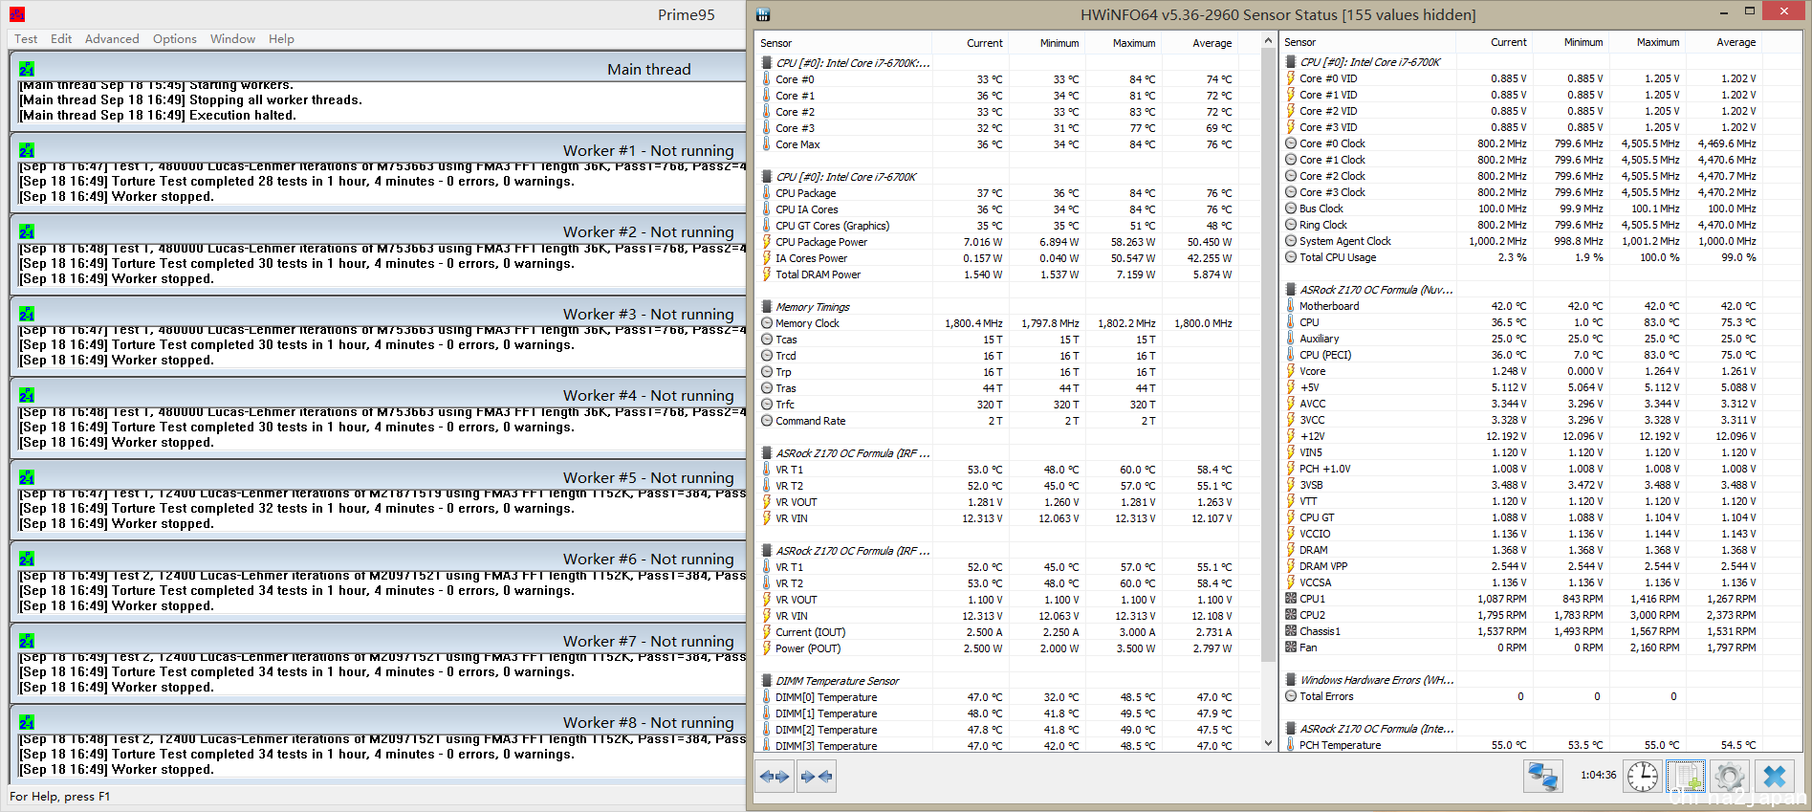Open HWiNFO sensor settings gear icon

[1729, 776]
